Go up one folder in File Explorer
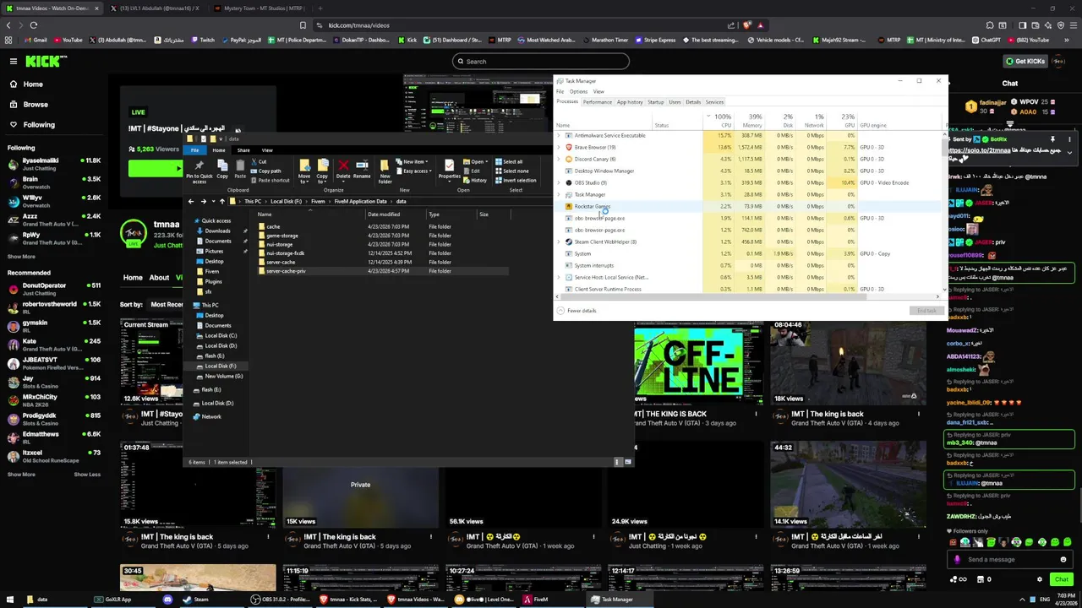Image resolution: width=1082 pixels, height=608 pixels. click(x=222, y=201)
